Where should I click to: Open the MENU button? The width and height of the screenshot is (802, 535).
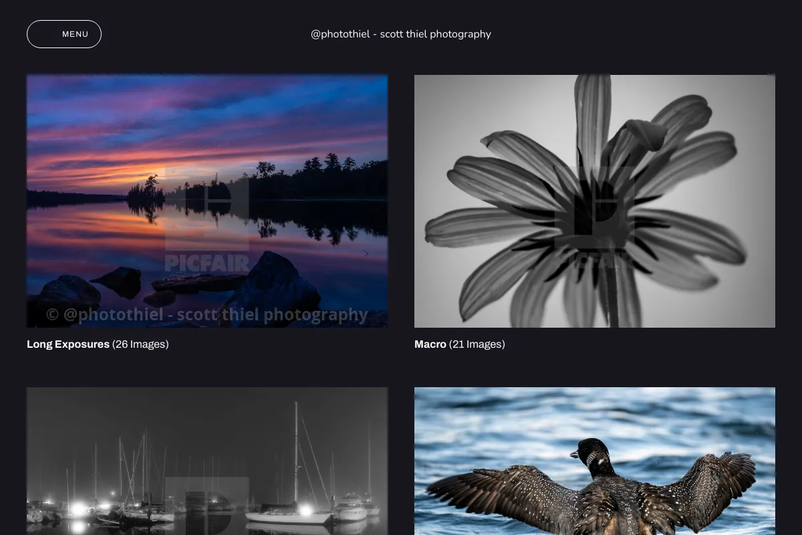click(x=64, y=34)
